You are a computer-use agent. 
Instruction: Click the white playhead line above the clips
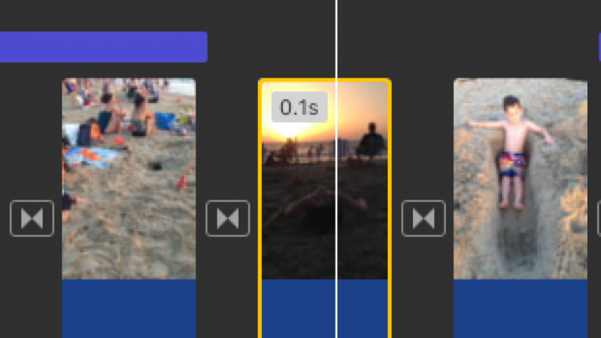pyautogui.click(x=336, y=38)
